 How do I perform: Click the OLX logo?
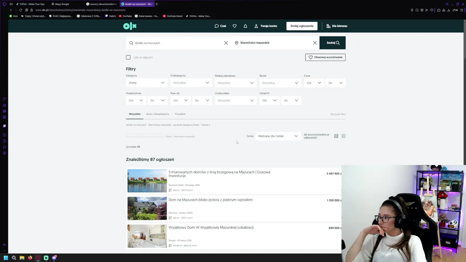(x=130, y=26)
